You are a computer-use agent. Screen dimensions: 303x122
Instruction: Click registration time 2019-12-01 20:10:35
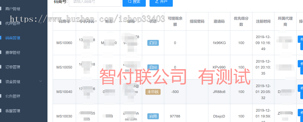(x=263, y=67)
